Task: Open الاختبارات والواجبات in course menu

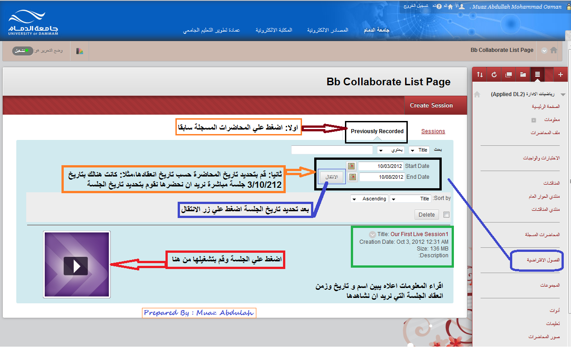Action: coord(542,158)
